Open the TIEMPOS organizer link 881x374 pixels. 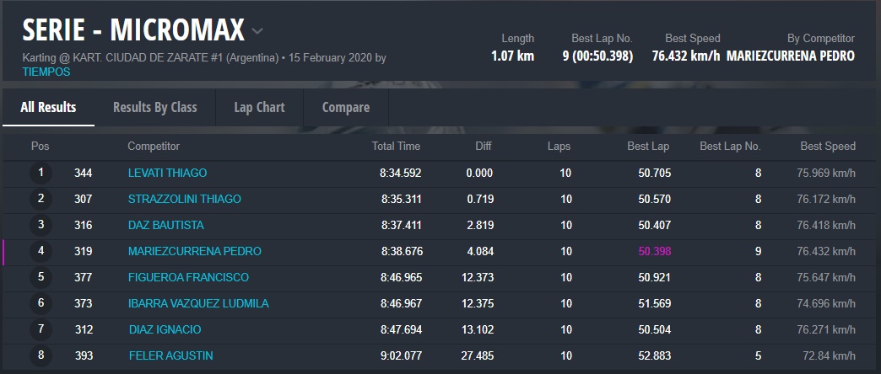[46, 72]
